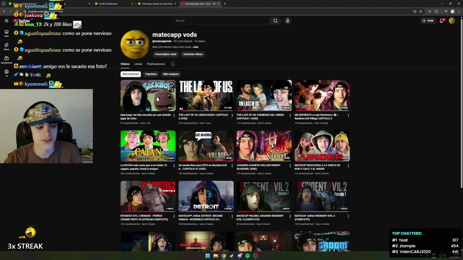This screenshot has height=260, width=463.
Task: Open the YouTube account avatar menu
Action: point(452,21)
